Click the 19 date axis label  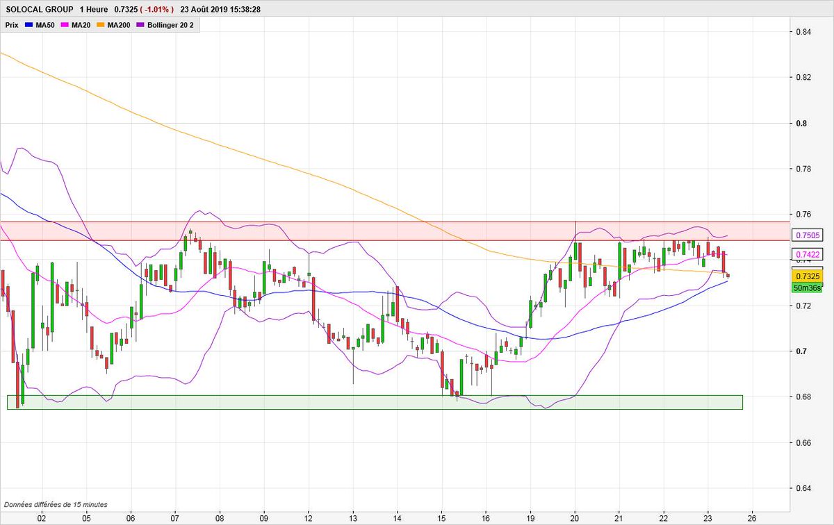pyautogui.click(x=530, y=518)
